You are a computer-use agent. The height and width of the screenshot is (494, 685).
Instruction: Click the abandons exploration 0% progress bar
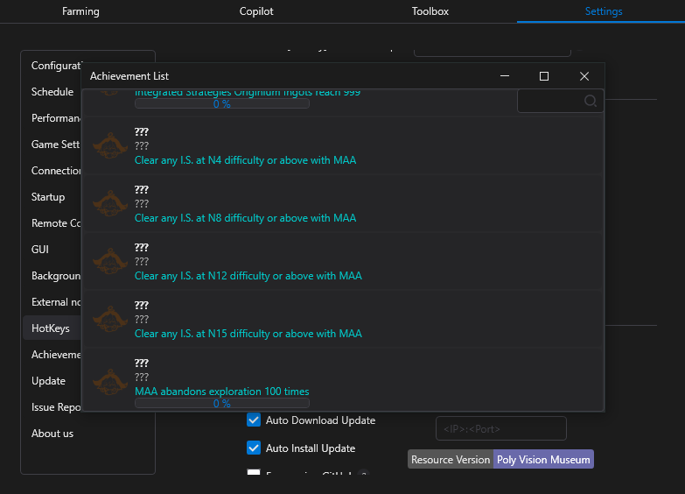coord(222,403)
